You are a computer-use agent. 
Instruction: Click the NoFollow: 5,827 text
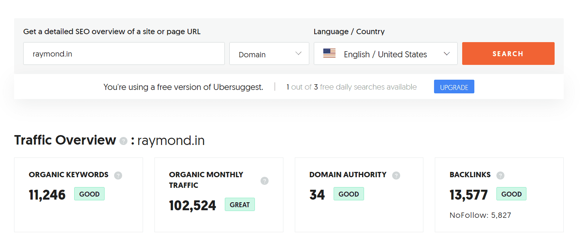click(x=480, y=215)
